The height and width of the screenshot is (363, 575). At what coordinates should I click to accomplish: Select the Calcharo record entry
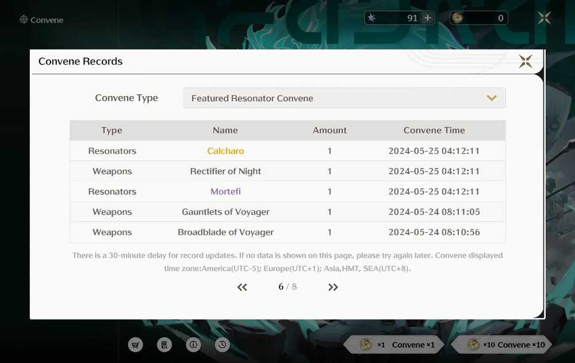tap(287, 151)
